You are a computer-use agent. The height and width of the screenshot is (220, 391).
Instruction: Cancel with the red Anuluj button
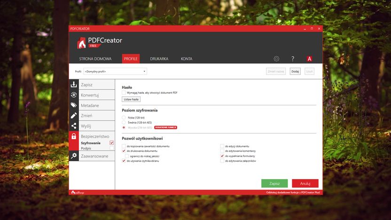305,183
